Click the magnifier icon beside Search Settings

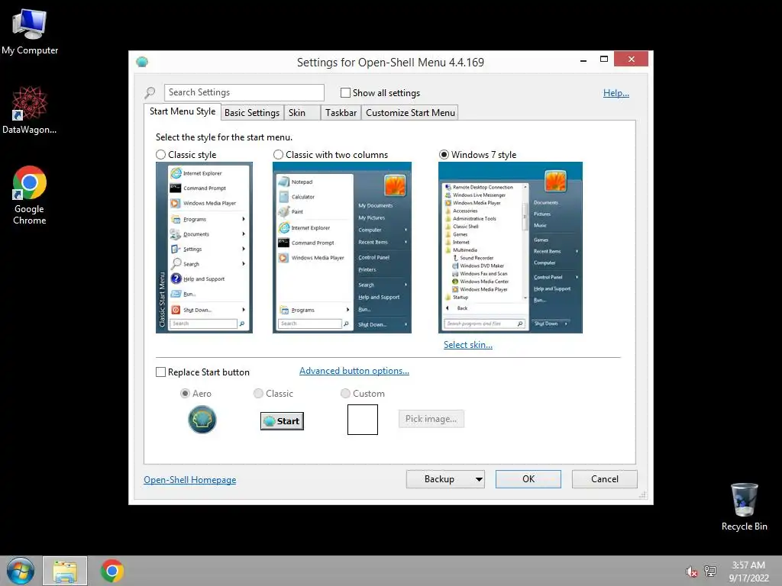[150, 92]
